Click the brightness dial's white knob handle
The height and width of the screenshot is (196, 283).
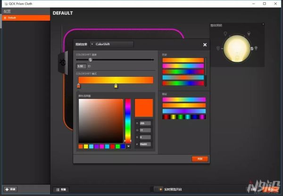(252, 49)
